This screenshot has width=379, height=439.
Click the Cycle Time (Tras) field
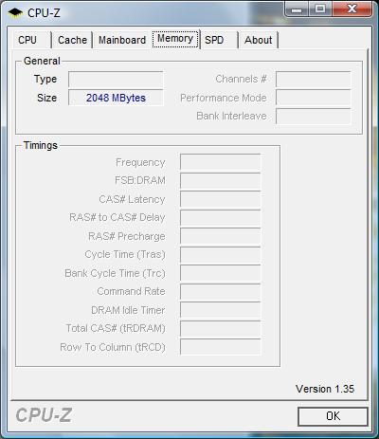coord(220,255)
